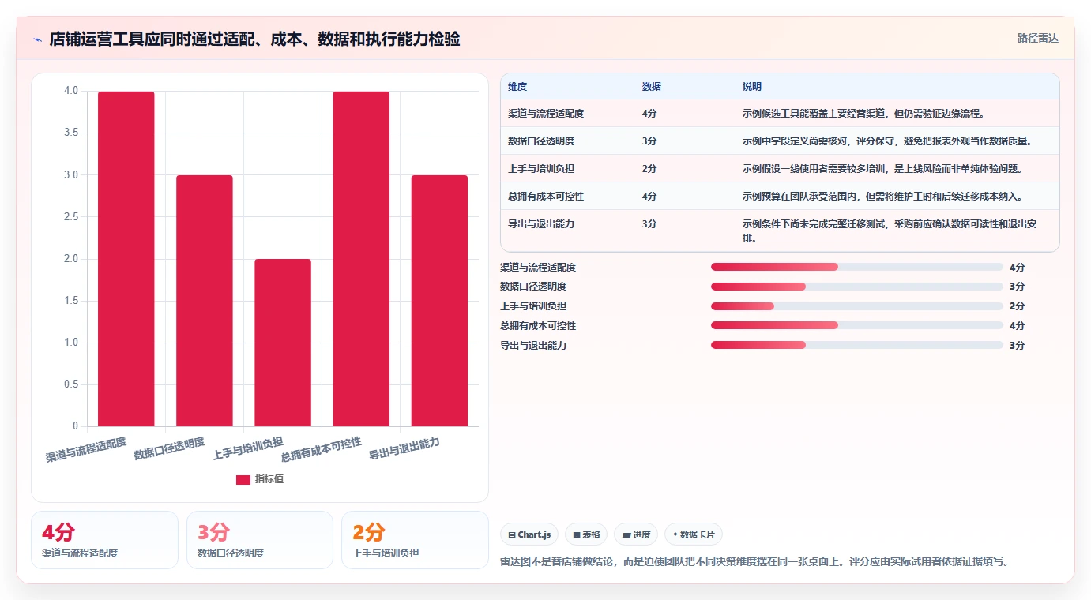
Task: Click the chart bar for 导出与退出能力
Action: click(x=439, y=301)
